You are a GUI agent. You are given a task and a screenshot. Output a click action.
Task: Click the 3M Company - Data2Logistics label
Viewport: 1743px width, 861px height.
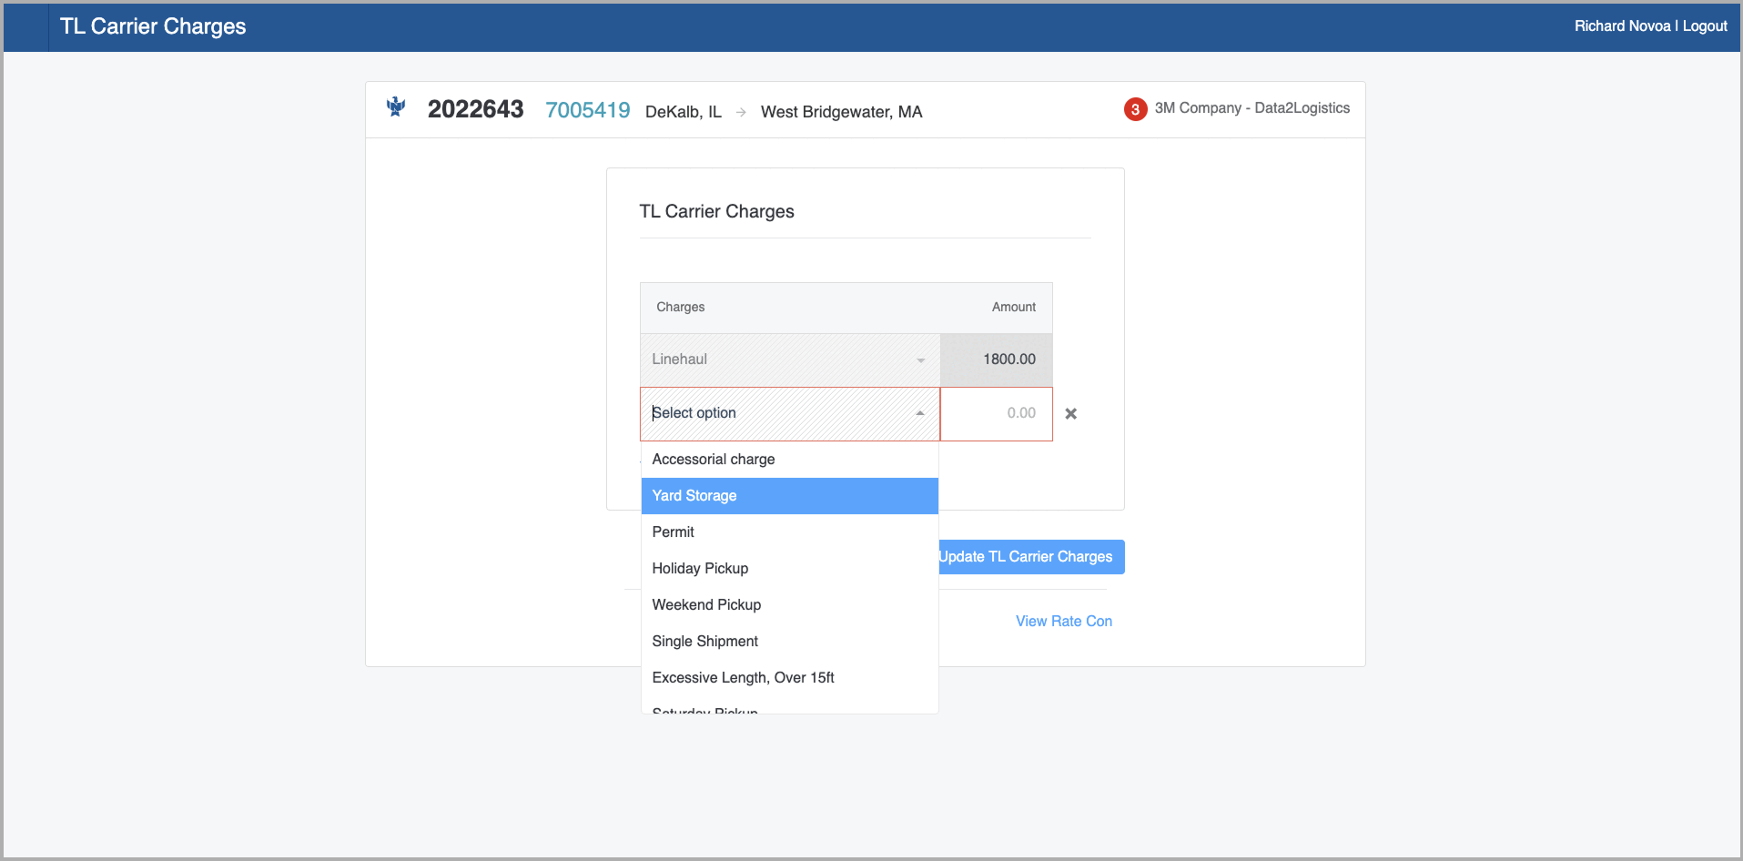click(1252, 108)
